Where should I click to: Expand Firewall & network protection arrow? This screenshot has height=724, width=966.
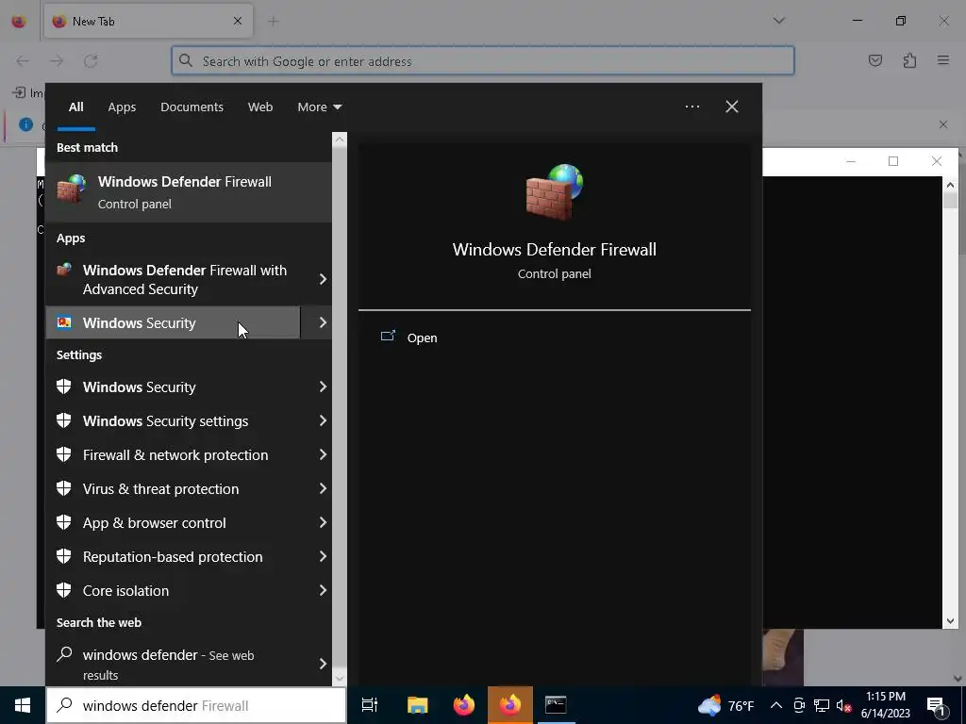pos(323,454)
